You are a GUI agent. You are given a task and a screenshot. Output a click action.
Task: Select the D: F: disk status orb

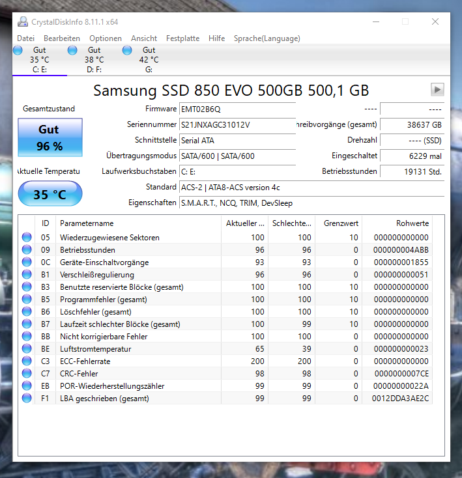tap(72, 50)
